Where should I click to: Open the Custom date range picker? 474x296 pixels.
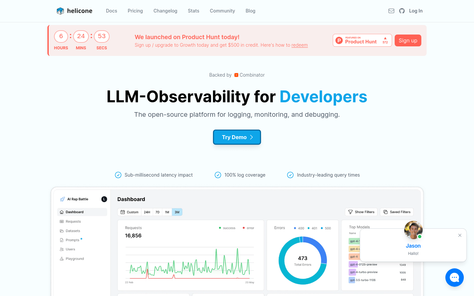click(129, 212)
